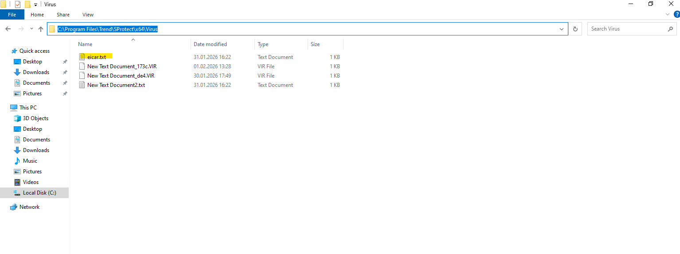Open pinned Downloads under Quick access

point(36,72)
